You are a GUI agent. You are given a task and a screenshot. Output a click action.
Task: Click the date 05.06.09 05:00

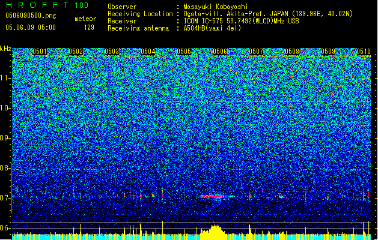31,27
